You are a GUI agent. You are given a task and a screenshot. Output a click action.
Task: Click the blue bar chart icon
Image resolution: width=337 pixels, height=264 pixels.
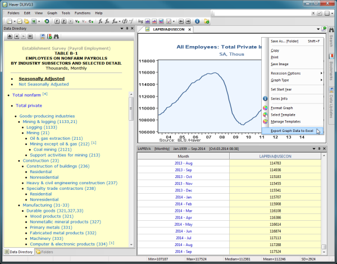148,21
